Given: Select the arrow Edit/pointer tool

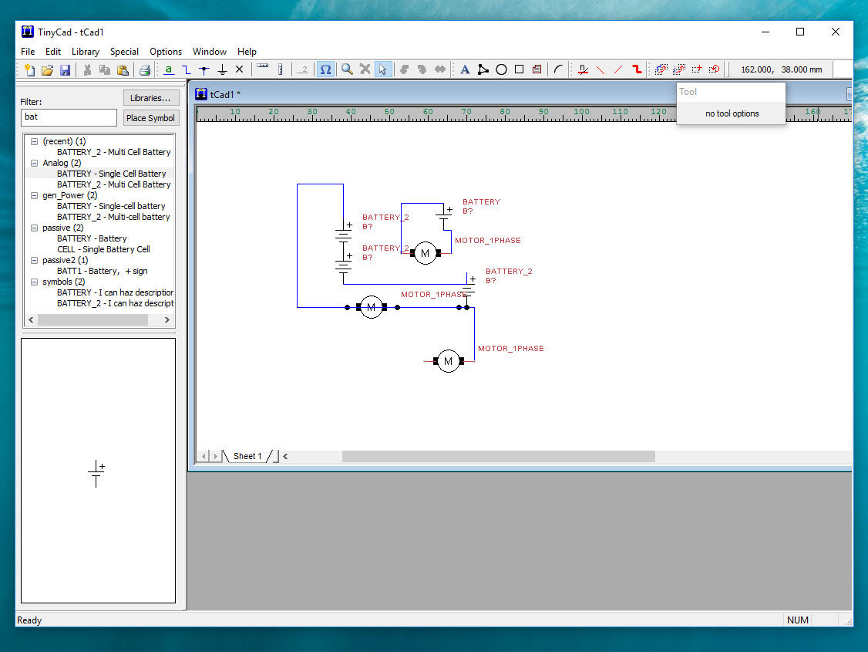Looking at the screenshot, I should 382,69.
